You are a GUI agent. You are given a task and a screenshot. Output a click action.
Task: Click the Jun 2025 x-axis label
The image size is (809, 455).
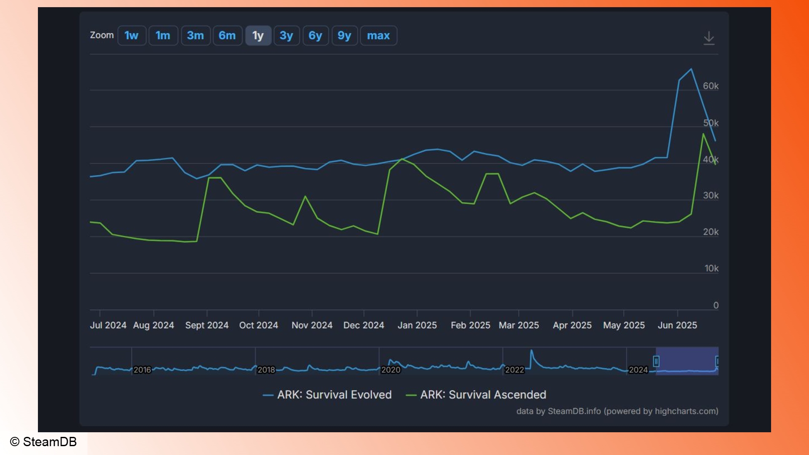click(x=678, y=325)
